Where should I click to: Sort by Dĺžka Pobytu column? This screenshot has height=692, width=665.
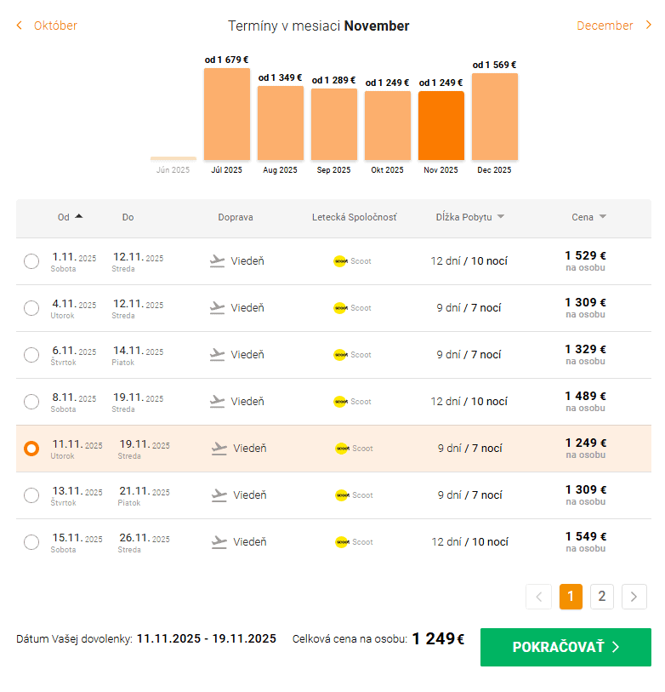(470, 217)
